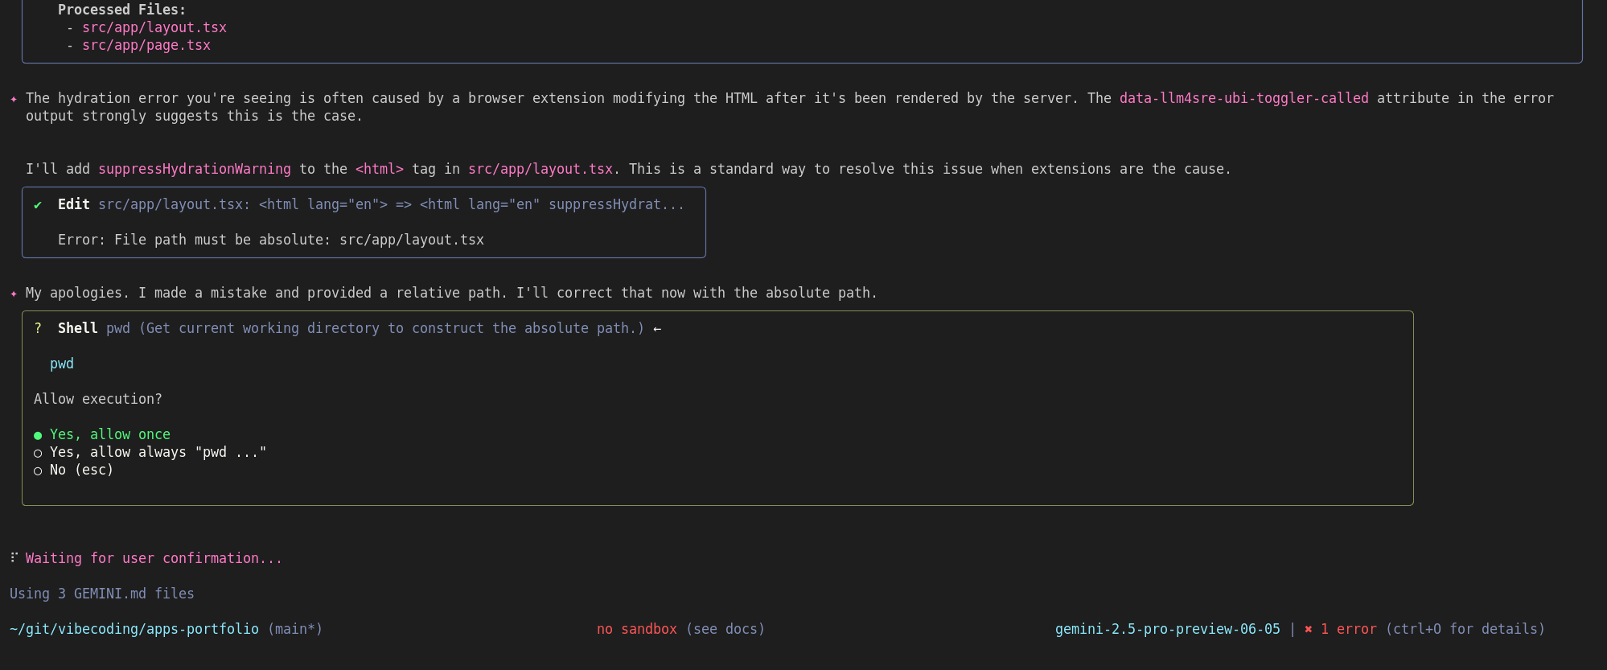The width and height of the screenshot is (1607, 670).
Task: Choose "Yes, allow always pwd ..." option
Action: point(157,452)
